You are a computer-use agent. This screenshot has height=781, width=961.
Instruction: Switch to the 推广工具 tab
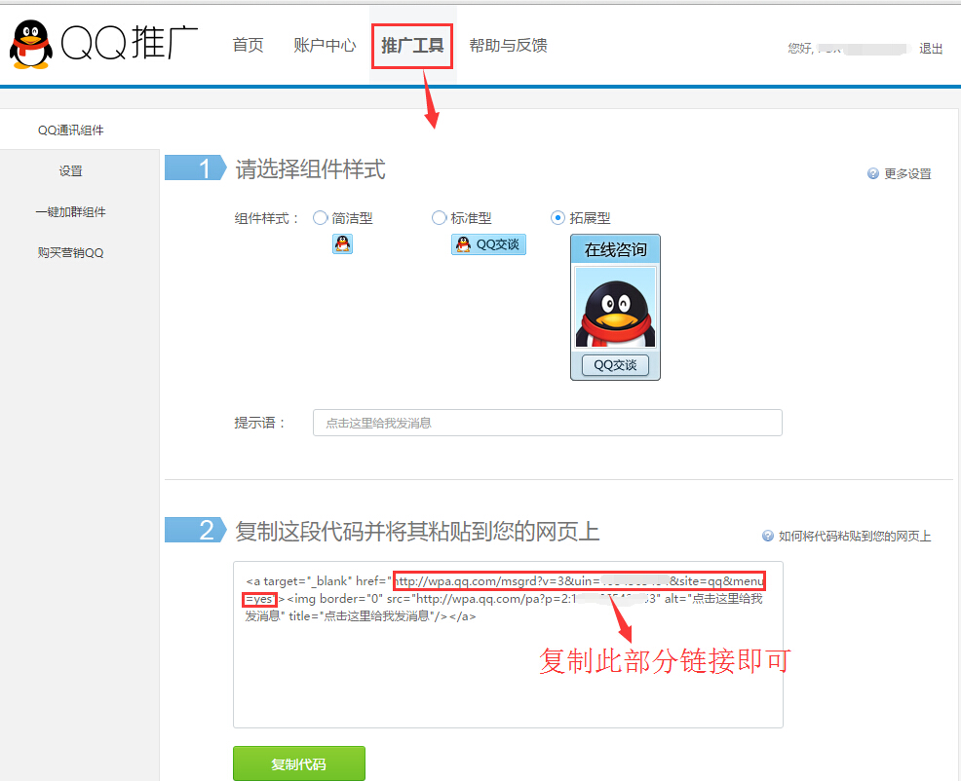click(412, 46)
